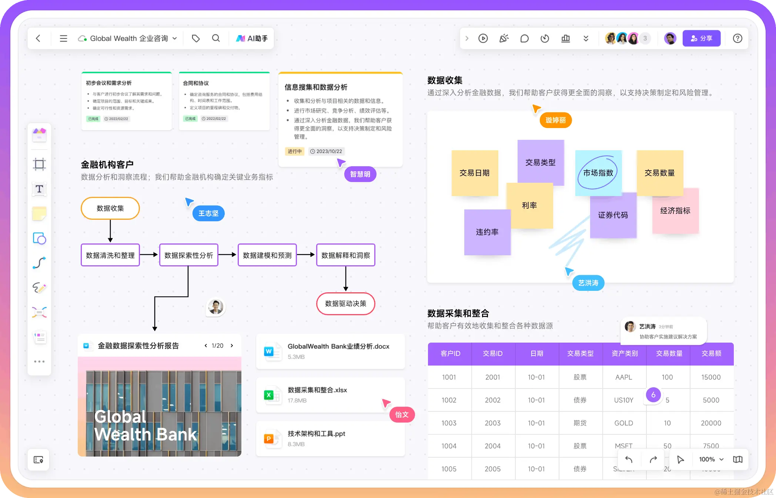Screen dimensions: 776x498
Task: Activate the Pencil drawing tool
Action: click(39, 288)
